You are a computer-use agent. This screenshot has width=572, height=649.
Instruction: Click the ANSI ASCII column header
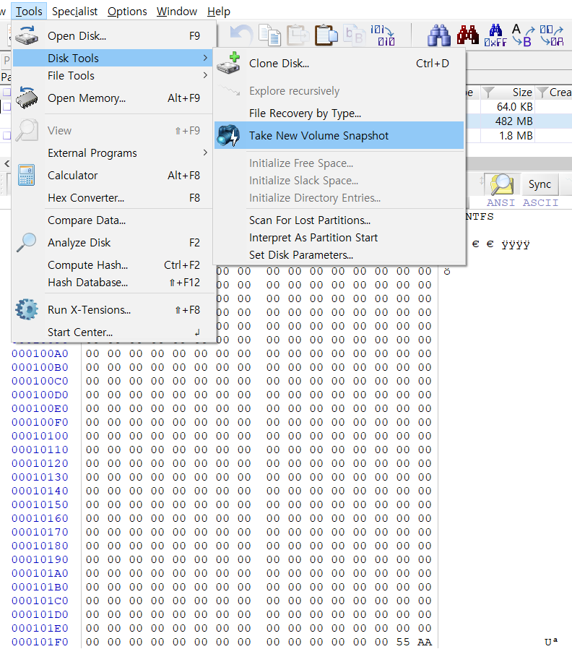522,203
